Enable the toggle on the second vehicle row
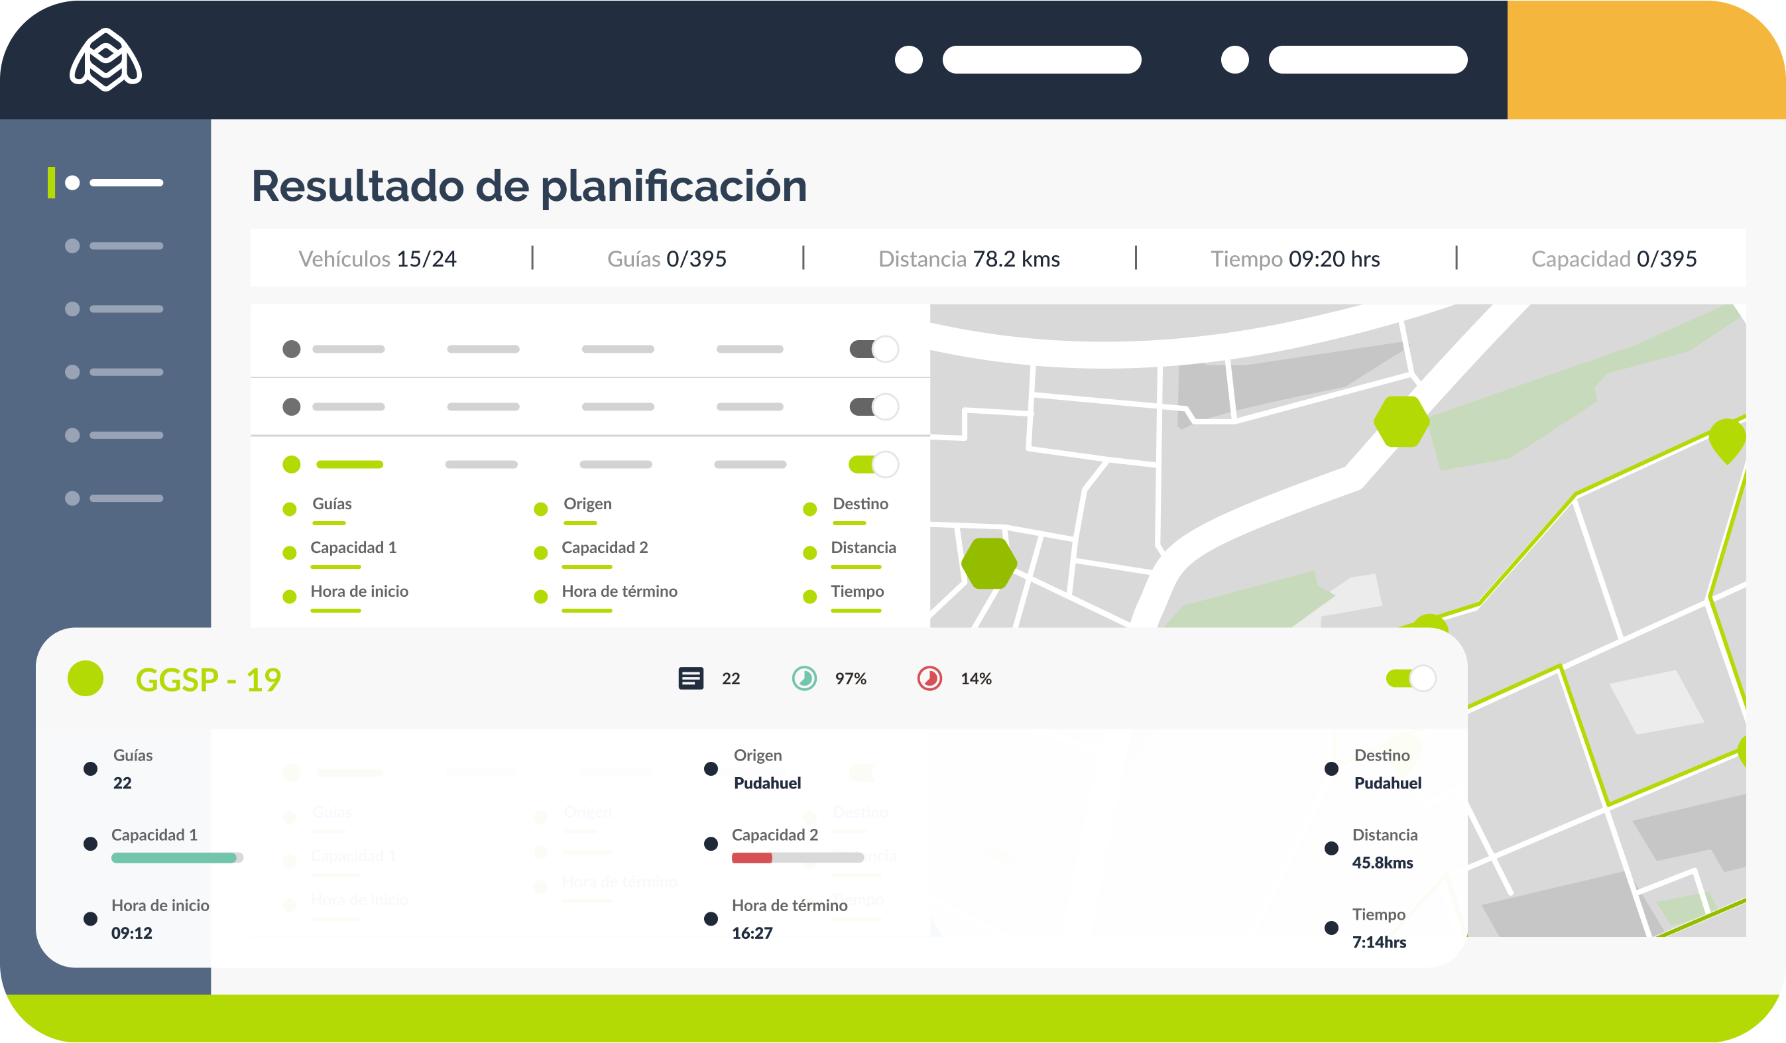Screen dimensions: 1786x1043 coord(874,406)
